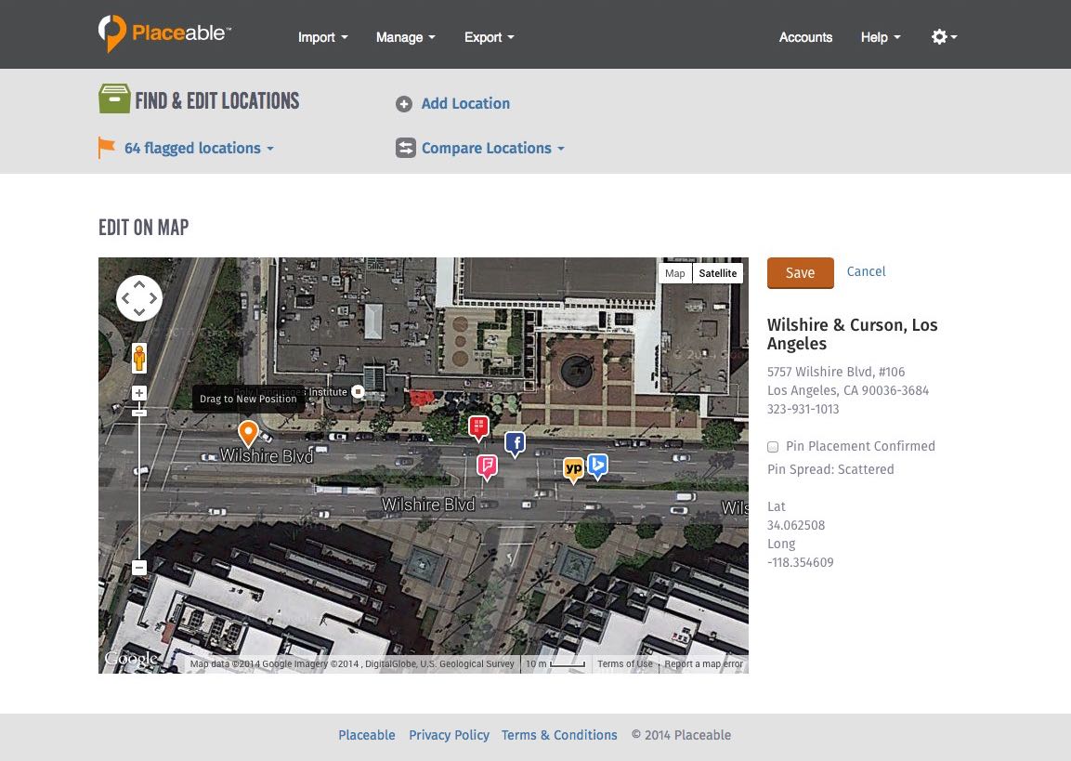Image resolution: width=1071 pixels, height=761 pixels.
Task: Click the orange Save button
Action: [x=800, y=272]
